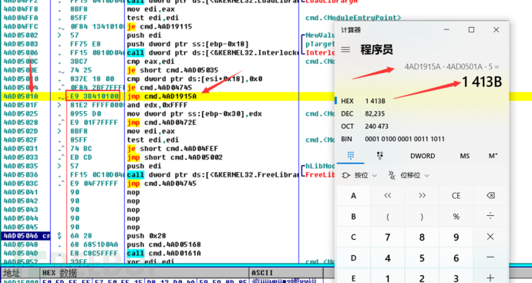Screen dimensions: 532x283
Task: Click hex bytes E9 3B410100
Action: click(94, 96)
